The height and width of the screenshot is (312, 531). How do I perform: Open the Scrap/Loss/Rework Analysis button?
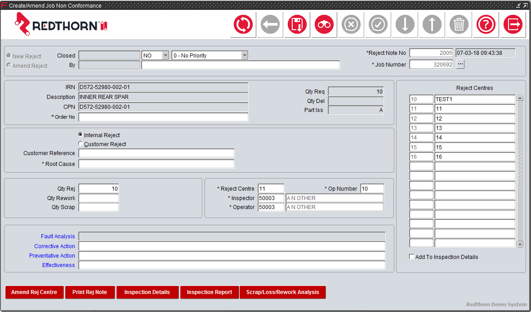click(282, 292)
